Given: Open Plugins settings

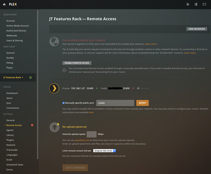Looking at the screenshot, I should pos(10,140).
